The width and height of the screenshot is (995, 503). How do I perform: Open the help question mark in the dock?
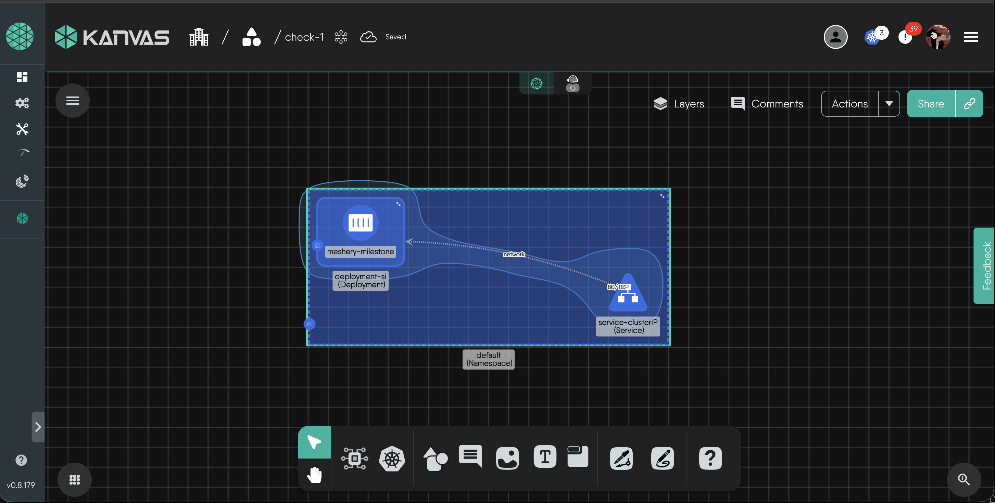click(x=710, y=459)
